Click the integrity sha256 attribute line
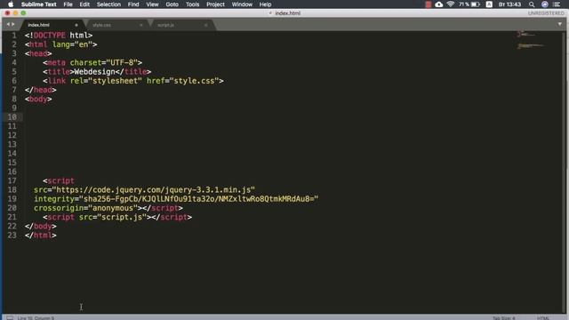Image resolution: width=569 pixels, height=320 pixels. (176, 198)
